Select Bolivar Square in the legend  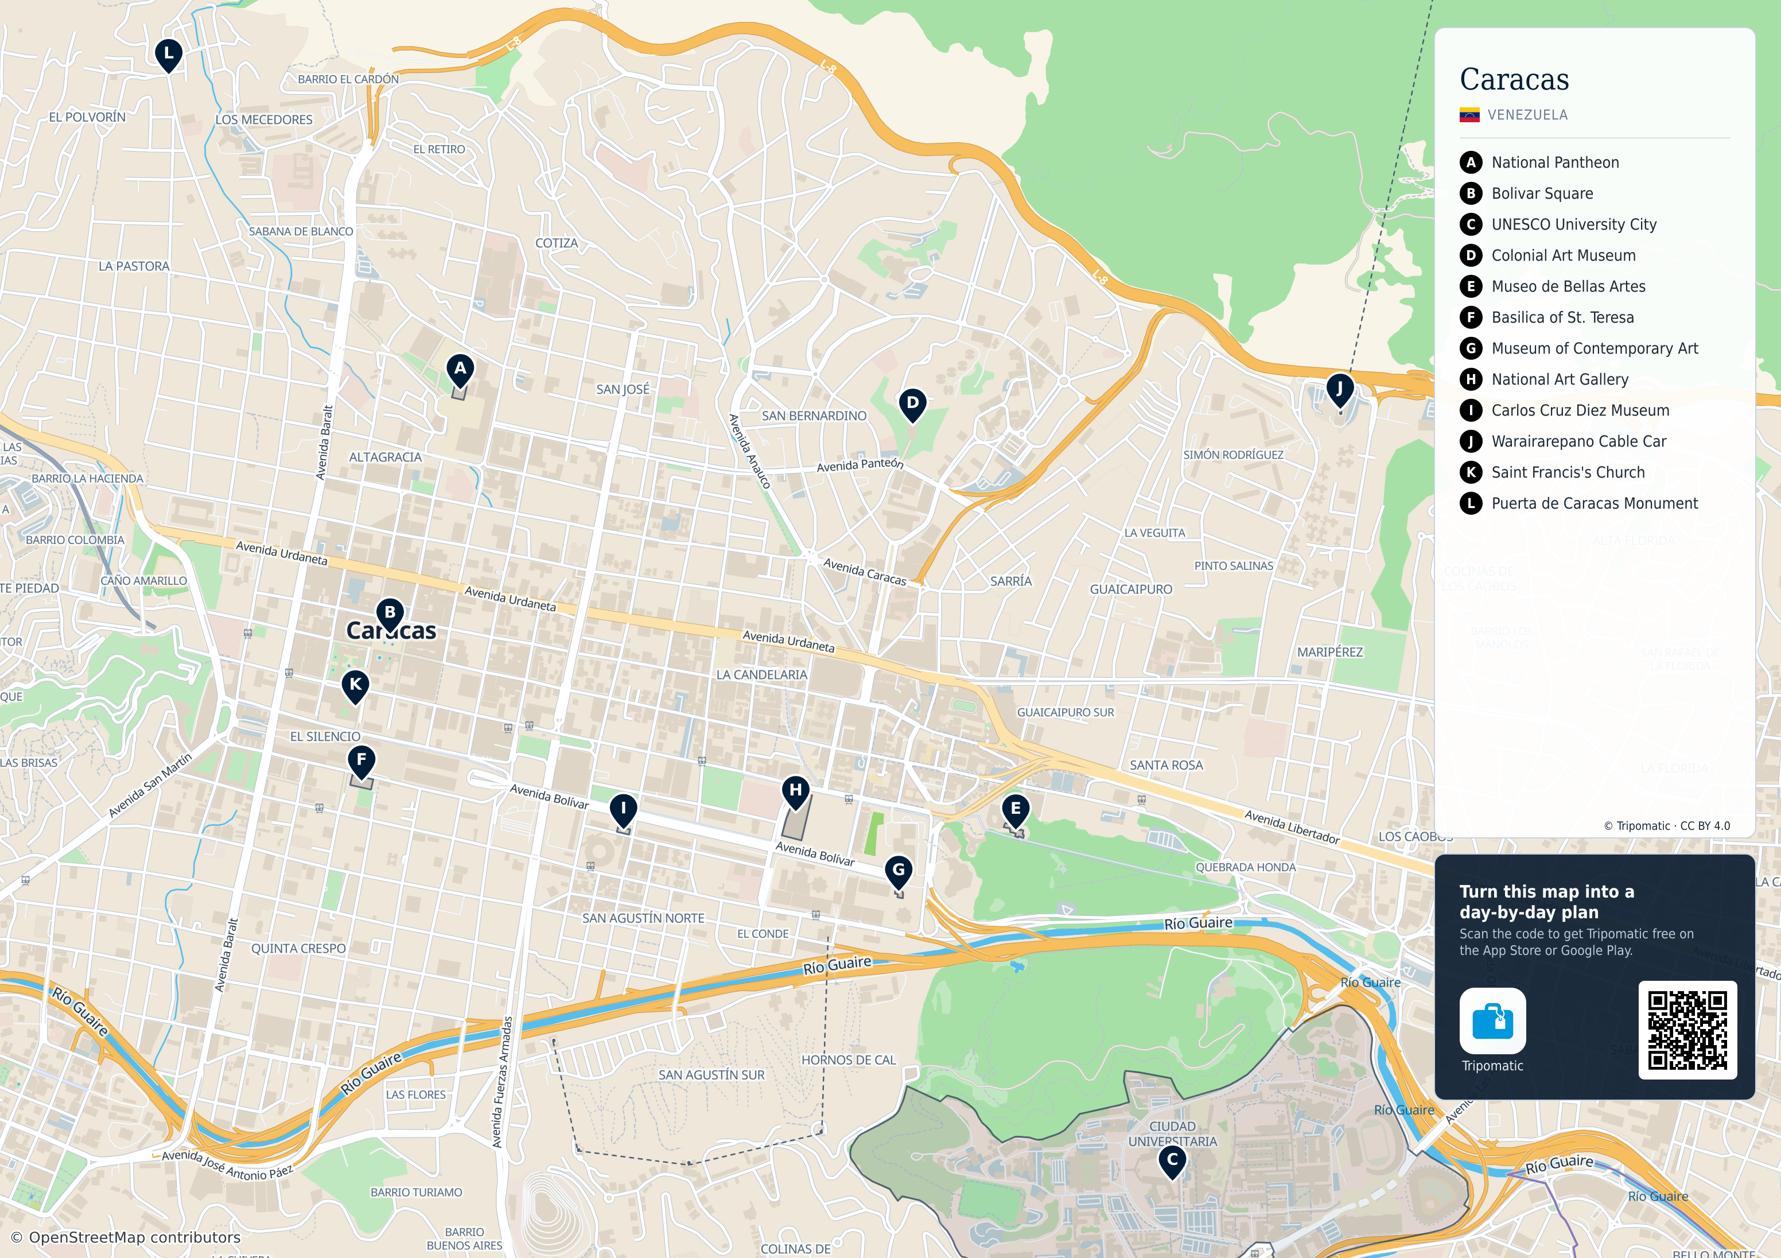pos(1542,193)
